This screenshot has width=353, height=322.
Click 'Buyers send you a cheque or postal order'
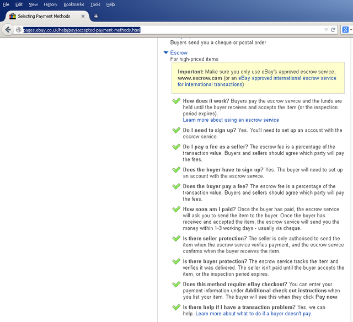point(218,42)
